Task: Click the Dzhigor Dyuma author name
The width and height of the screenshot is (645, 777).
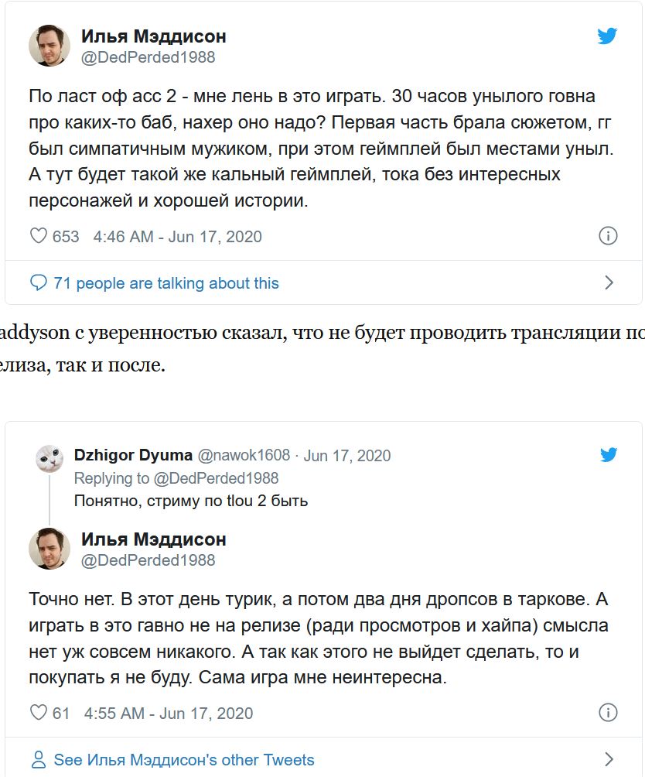Action: (x=132, y=454)
